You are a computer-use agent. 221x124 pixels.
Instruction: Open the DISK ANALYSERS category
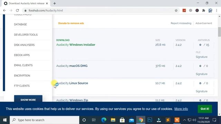click(x=24, y=45)
